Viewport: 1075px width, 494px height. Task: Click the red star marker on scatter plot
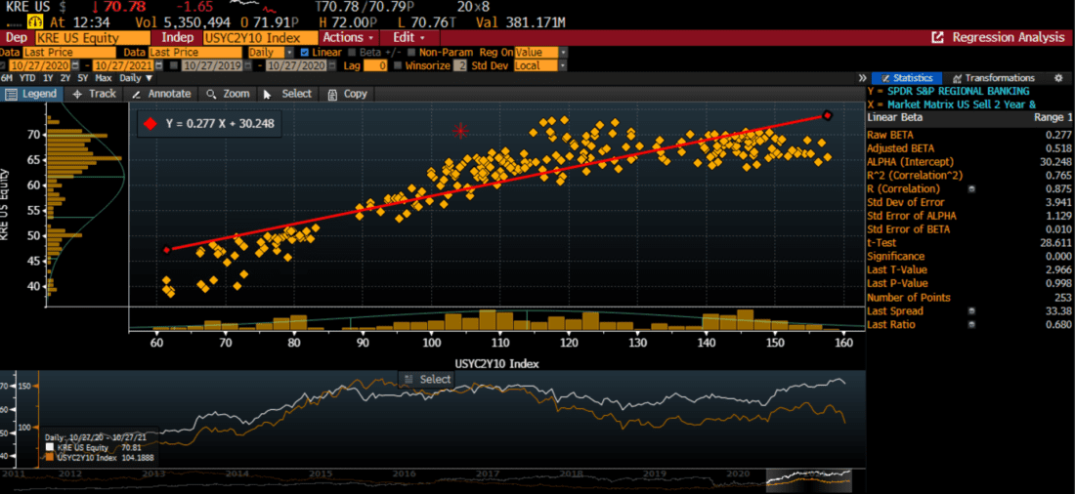pyautogui.click(x=460, y=130)
